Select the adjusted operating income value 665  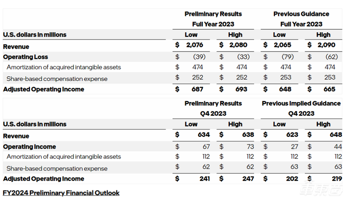(329, 89)
